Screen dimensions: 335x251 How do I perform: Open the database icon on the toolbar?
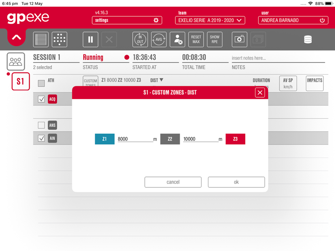[308, 39]
